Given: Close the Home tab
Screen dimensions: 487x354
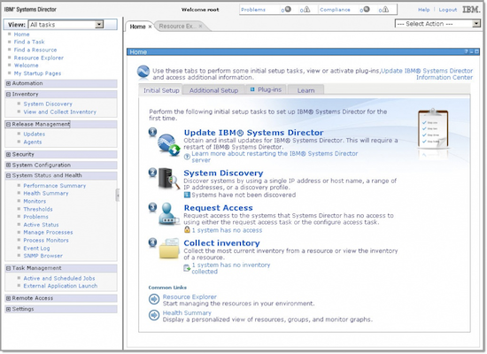Looking at the screenshot, I should coord(150,27).
